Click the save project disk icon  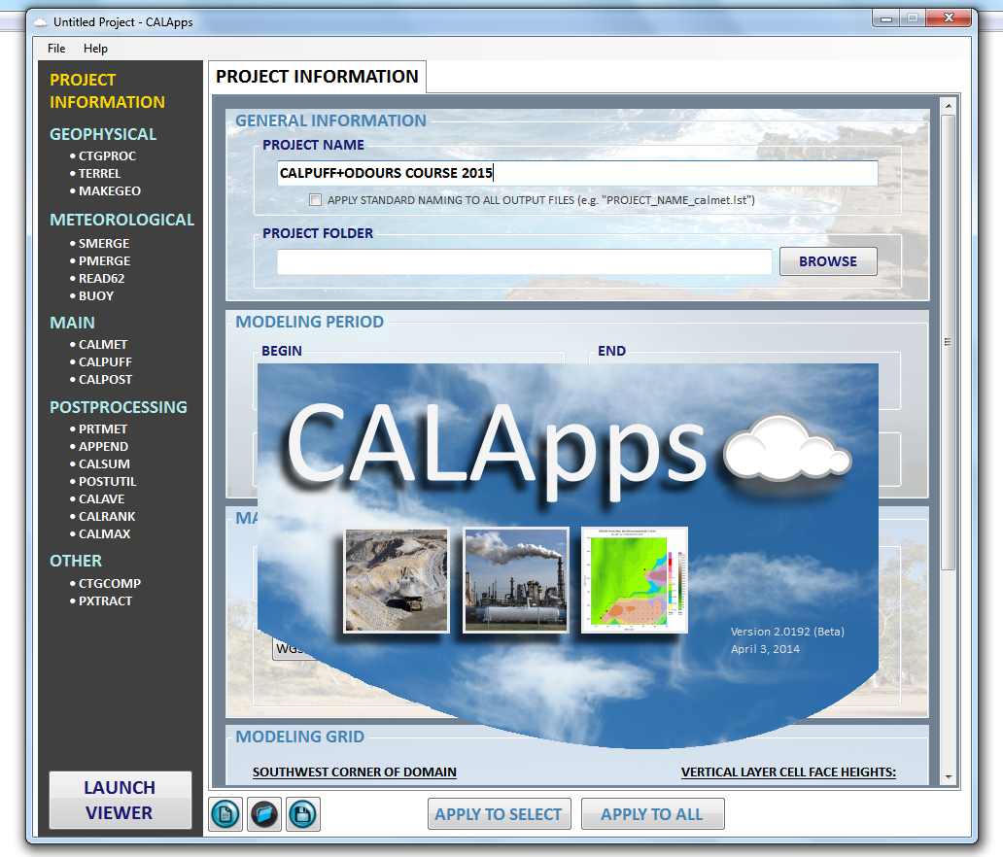302,814
